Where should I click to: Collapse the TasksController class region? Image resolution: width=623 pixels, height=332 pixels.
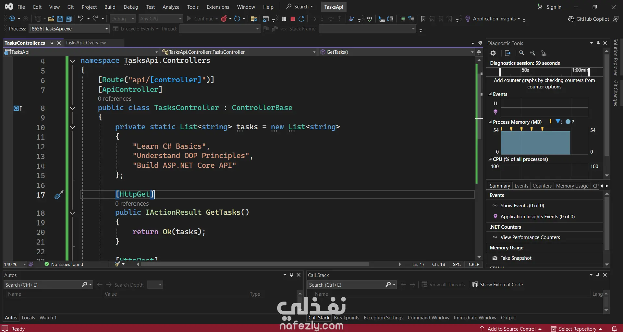[73, 108]
